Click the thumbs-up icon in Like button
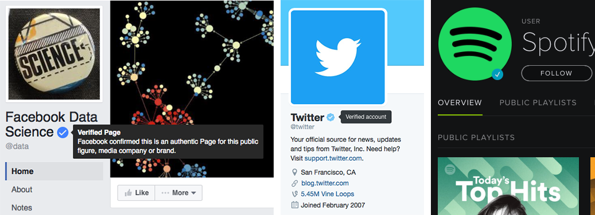Image resolution: width=595 pixels, height=215 pixels. (129, 193)
